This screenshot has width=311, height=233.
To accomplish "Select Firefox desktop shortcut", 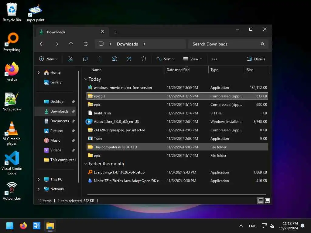I will [x=12, y=72].
